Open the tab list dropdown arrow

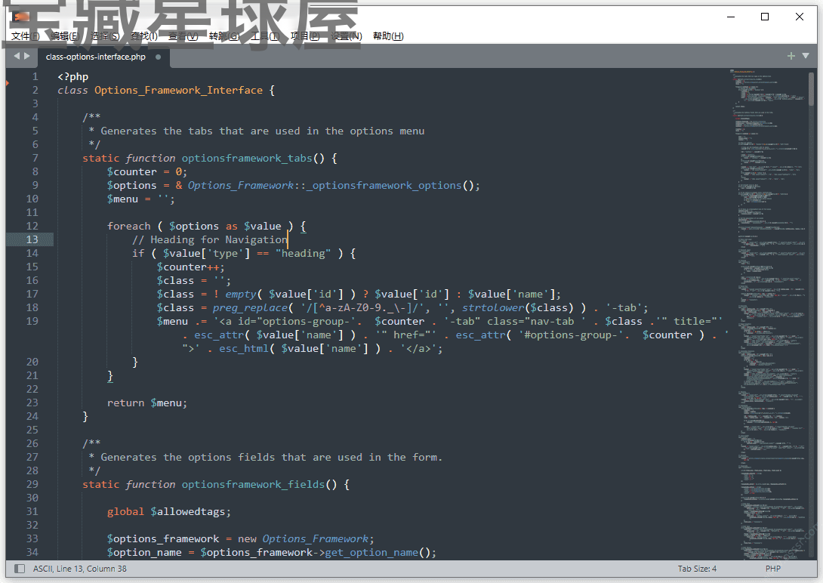pos(806,56)
